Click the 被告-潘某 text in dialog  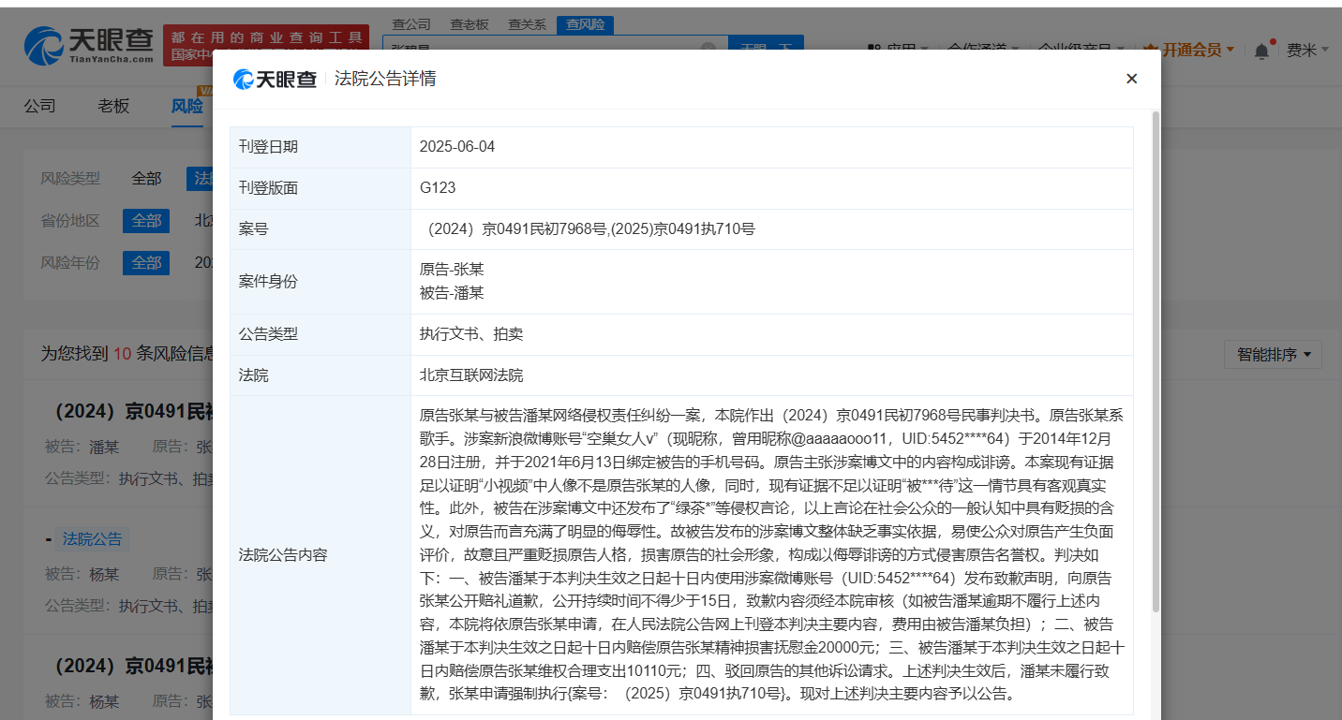click(x=452, y=293)
